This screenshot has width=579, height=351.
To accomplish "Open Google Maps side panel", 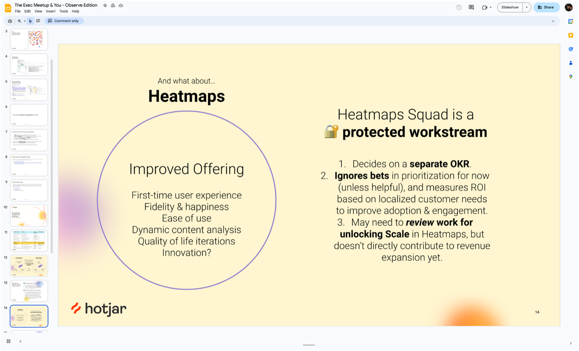I will pyautogui.click(x=571, y=76).
